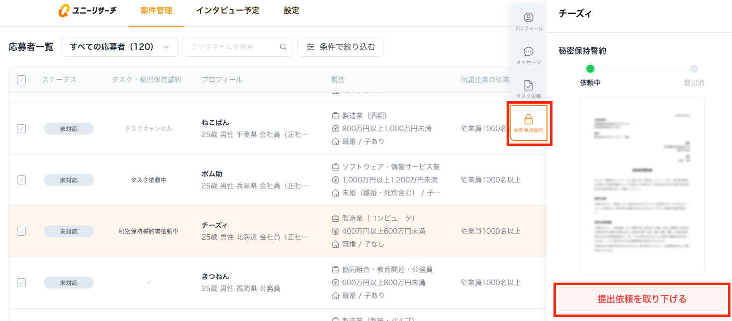Viewport: 732px width, 321px height.
Task: Toggle checkbox for きつねん row
Action: click(21, 283)
